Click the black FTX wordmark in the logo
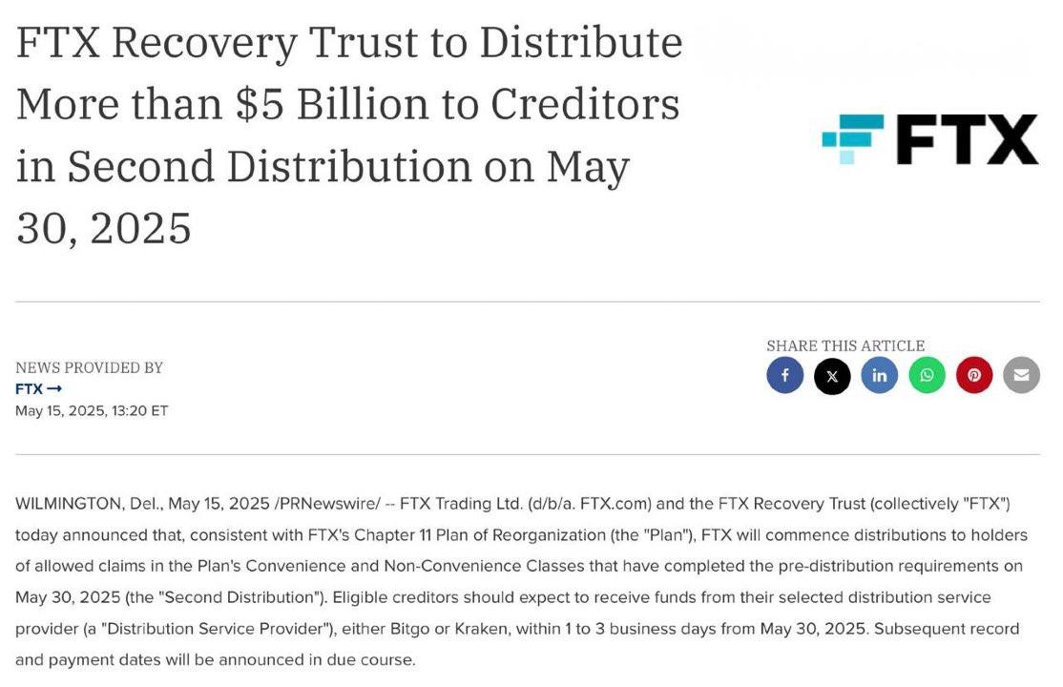The width and height of the screenshot is (1063, 687). pyautogui.click(x=967, y=140)
